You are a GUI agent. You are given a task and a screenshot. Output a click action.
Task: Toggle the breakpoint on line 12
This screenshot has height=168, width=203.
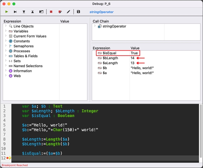point(8,158)
